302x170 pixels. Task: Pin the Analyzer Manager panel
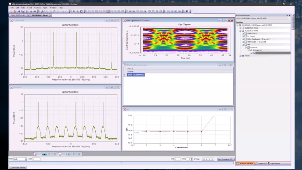(x=287, y=15)
